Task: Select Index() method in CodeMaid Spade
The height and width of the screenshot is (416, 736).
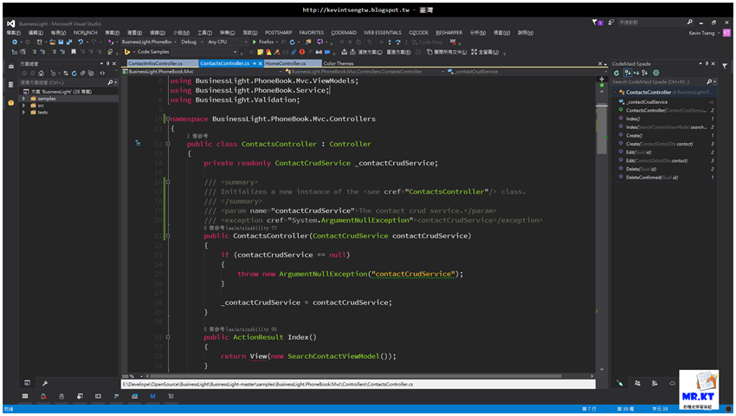Action: (633, 119)
